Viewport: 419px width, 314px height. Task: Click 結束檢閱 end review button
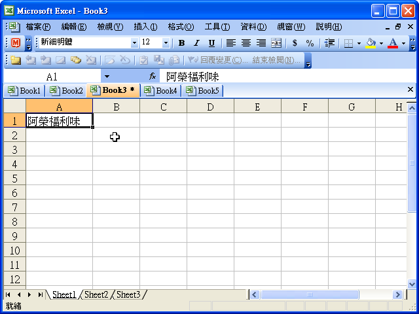pos(276,60)
